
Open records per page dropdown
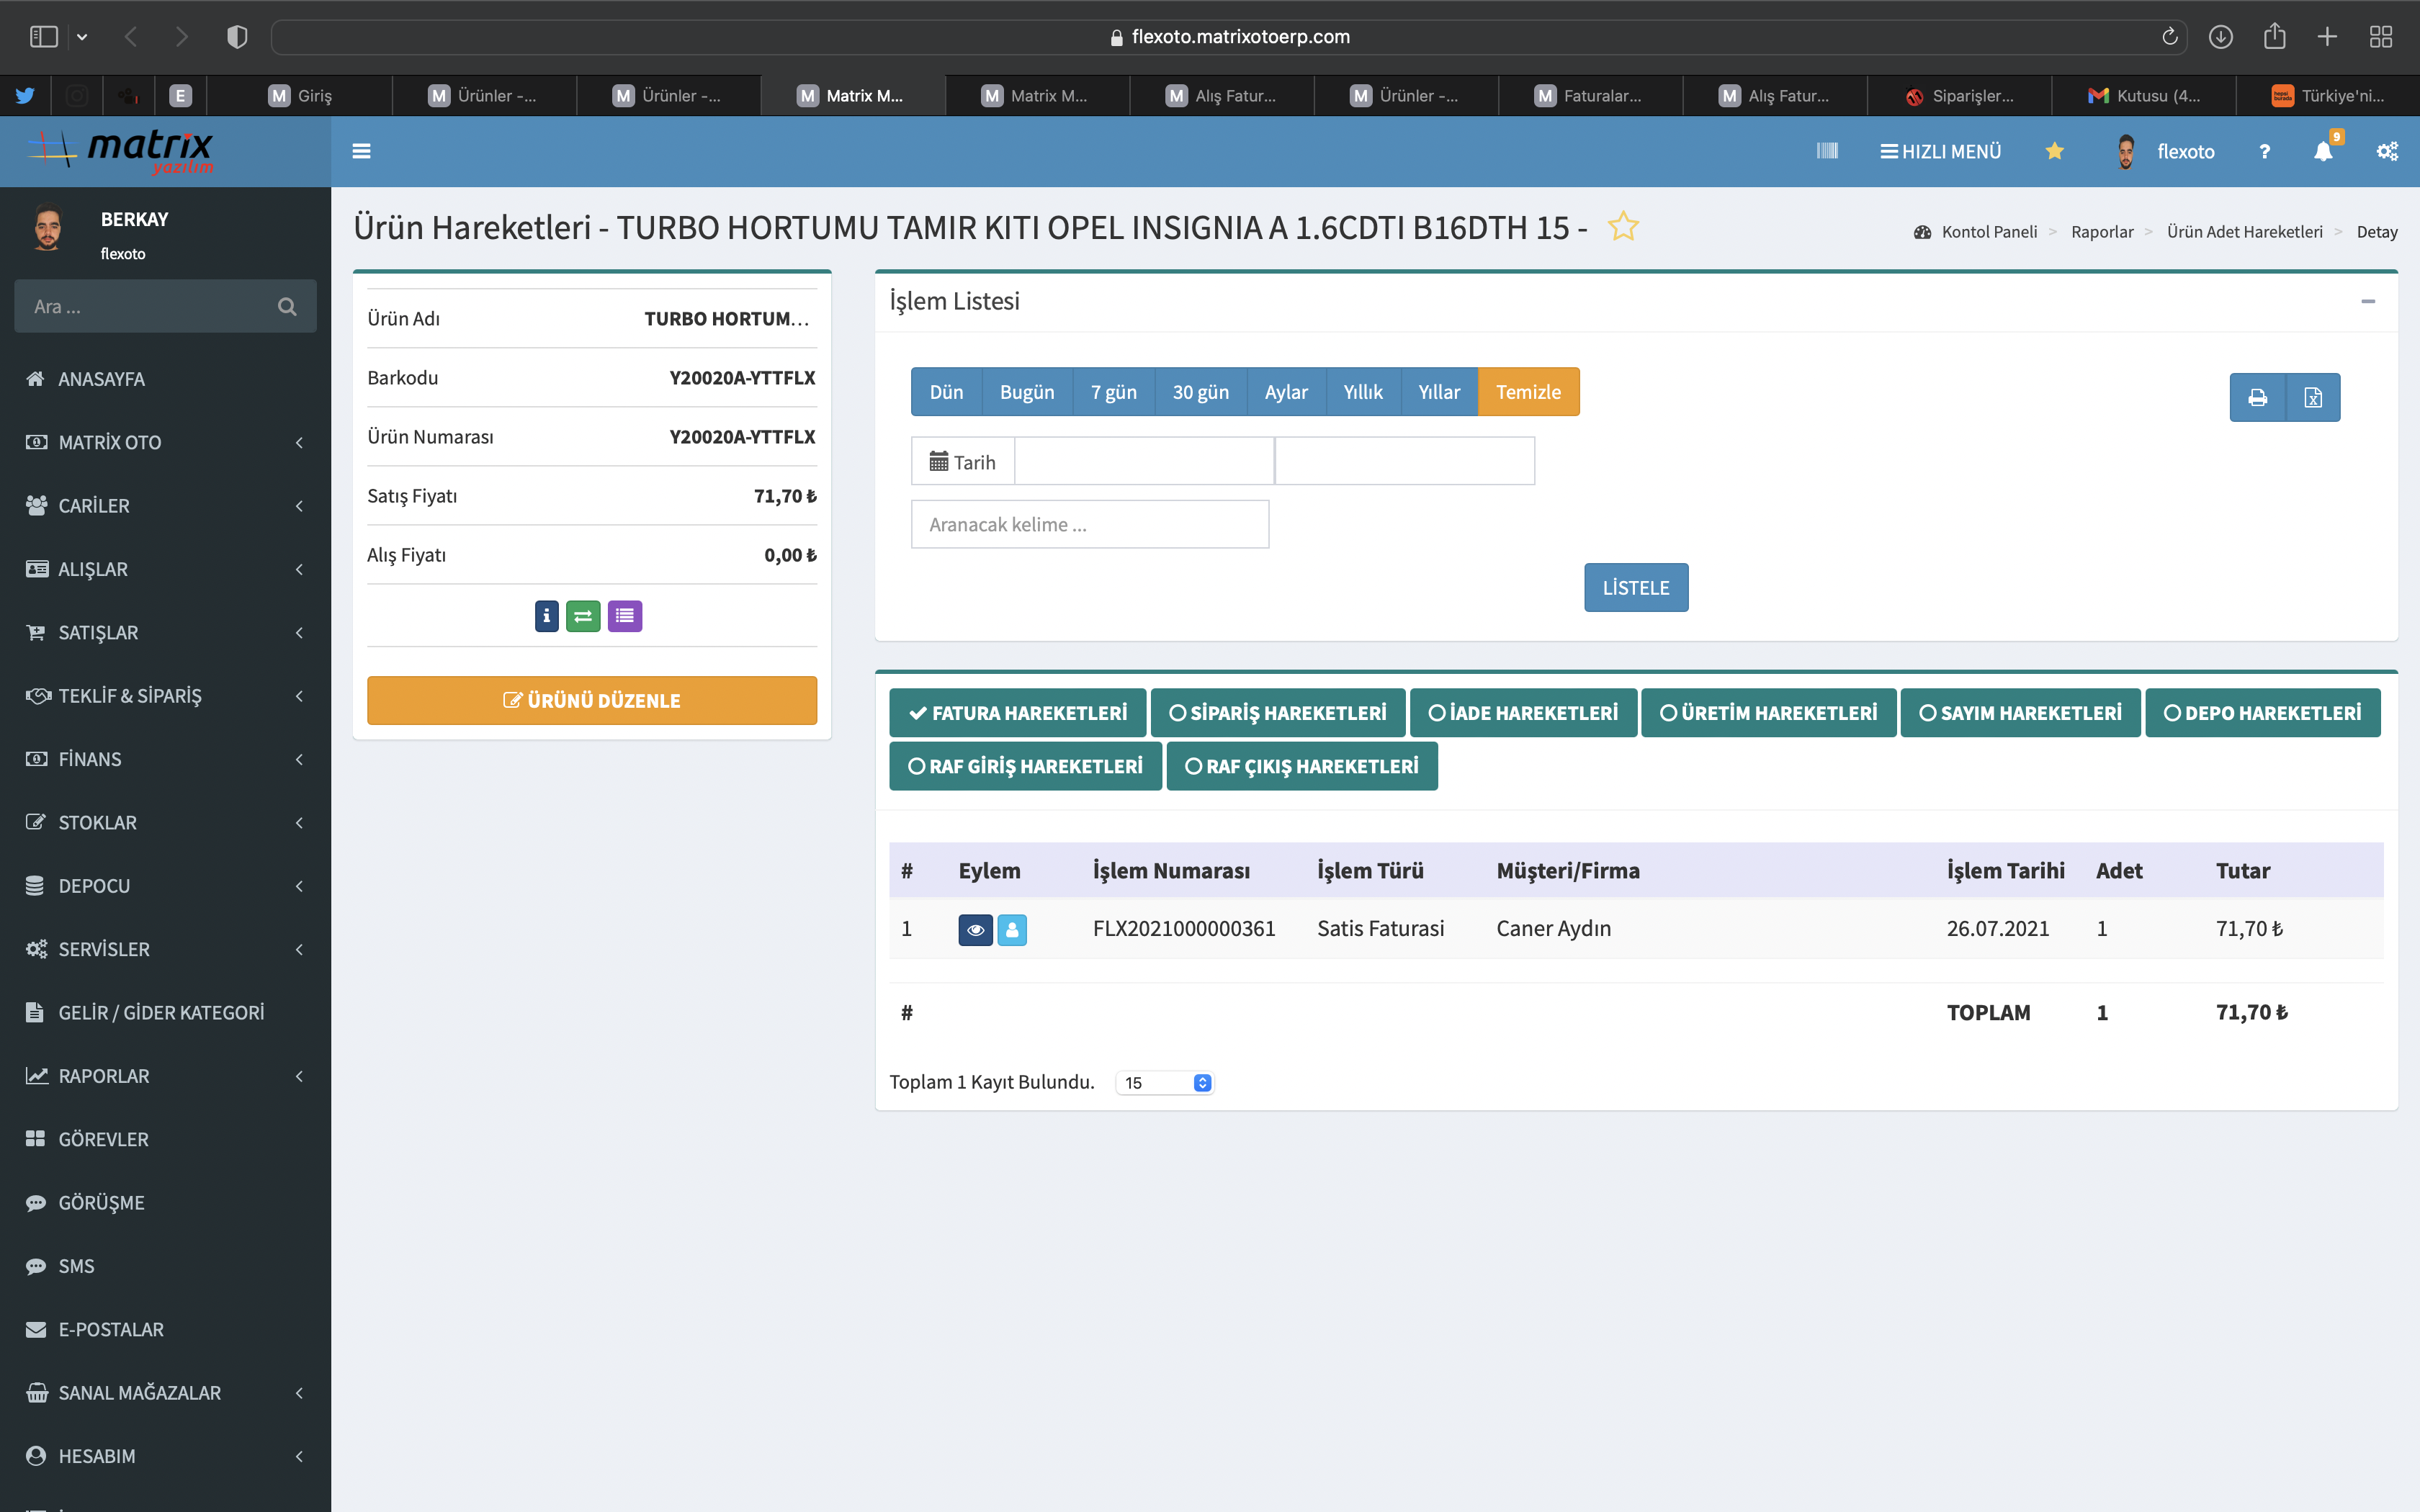[1165, 1083]
